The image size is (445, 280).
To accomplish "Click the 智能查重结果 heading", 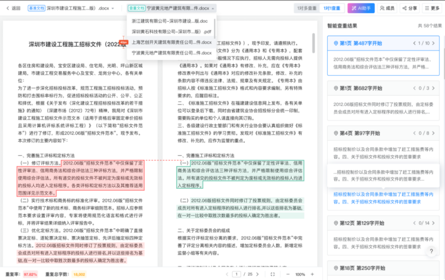I will click(342, 26).
